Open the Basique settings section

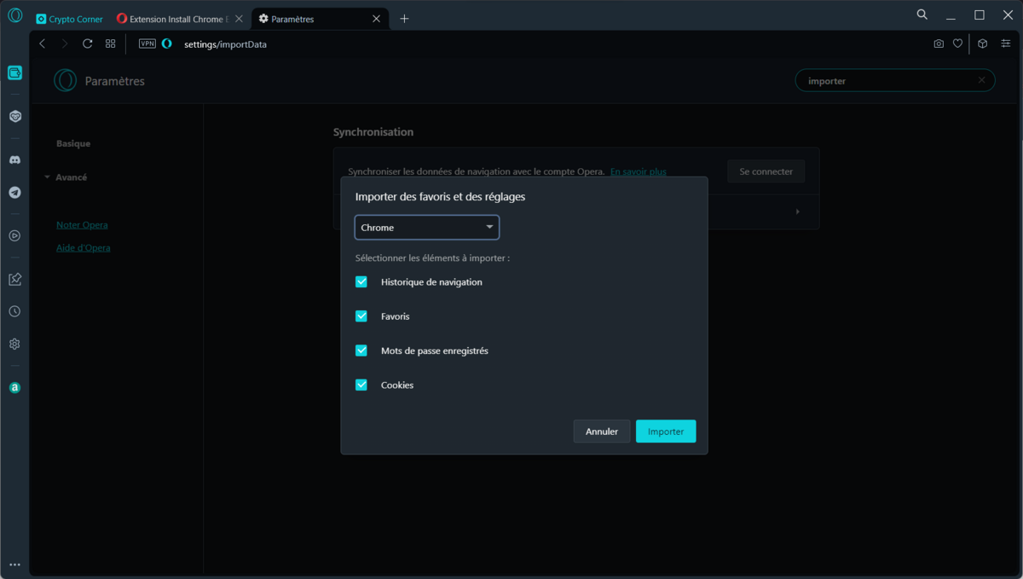(73, 143)
